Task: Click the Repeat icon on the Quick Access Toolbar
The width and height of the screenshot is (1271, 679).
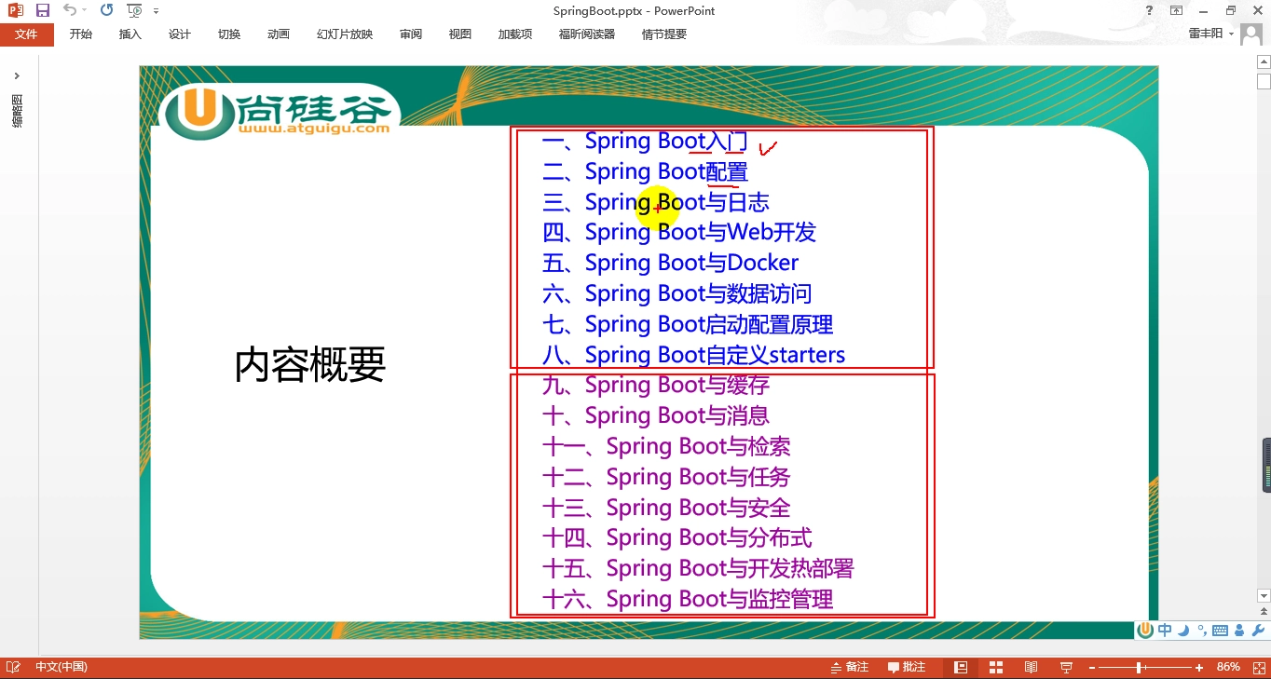Action: pos(106,9)
